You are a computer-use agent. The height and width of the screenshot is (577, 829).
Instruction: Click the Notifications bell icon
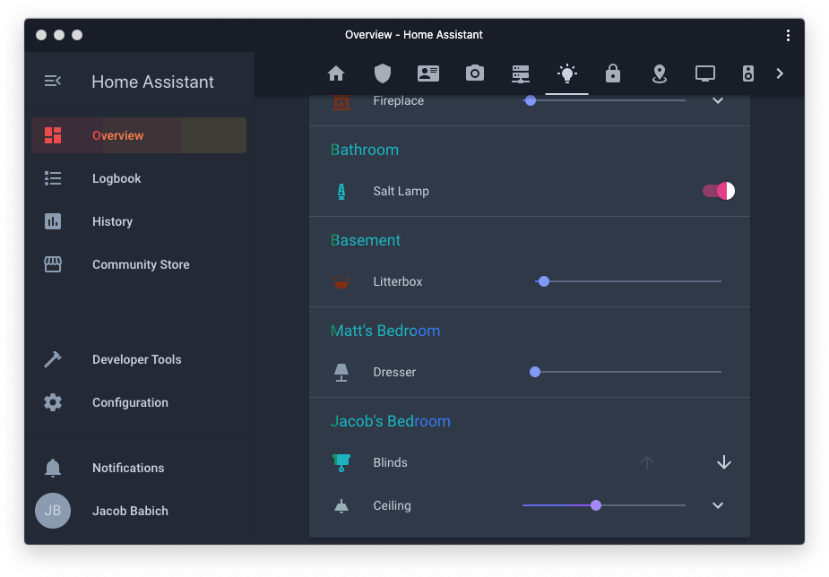[53, 468]
